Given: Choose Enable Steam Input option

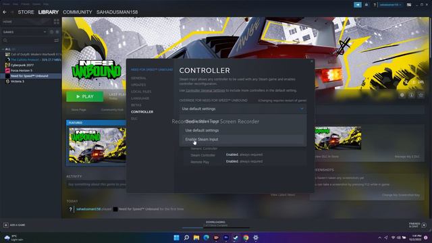Looking at the screenshot, I should 243,140.
